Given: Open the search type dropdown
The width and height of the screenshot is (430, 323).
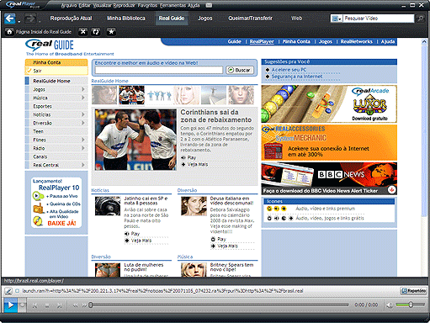Looking at the screenshot, I should click(x=337, y=19).
